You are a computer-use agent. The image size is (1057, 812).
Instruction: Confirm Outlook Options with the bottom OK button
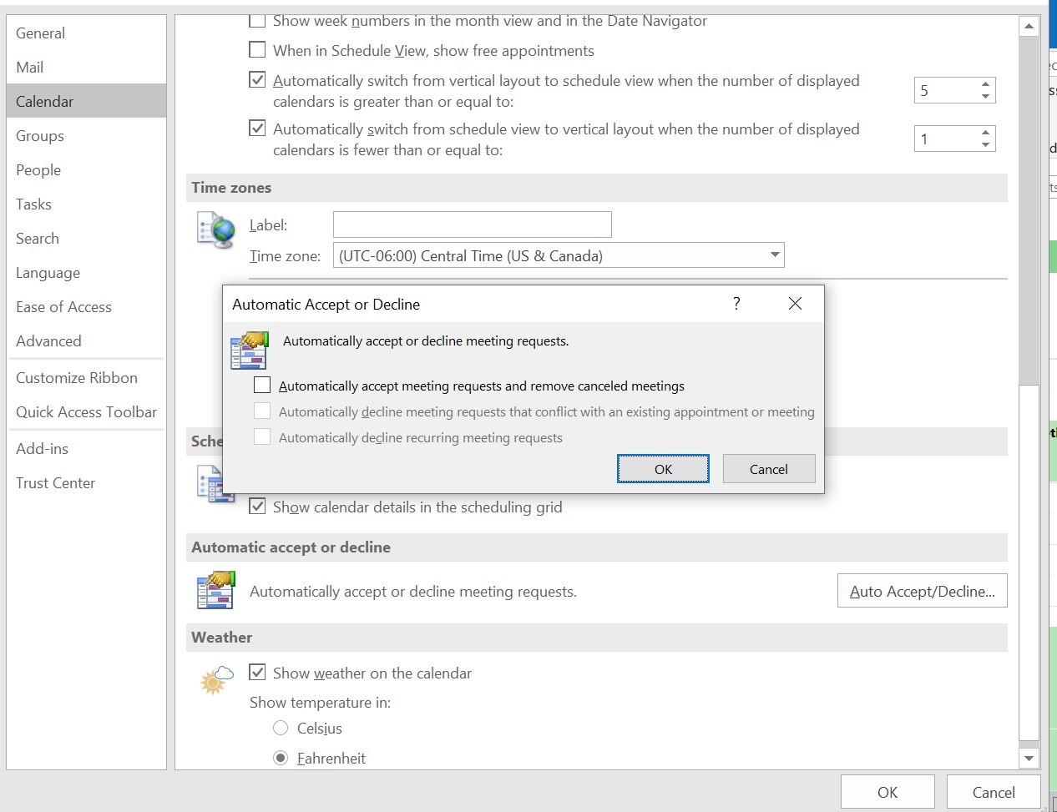(888, 792)
